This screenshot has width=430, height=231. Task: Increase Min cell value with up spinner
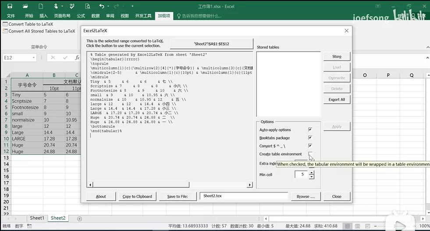click(x=311, y=172)
